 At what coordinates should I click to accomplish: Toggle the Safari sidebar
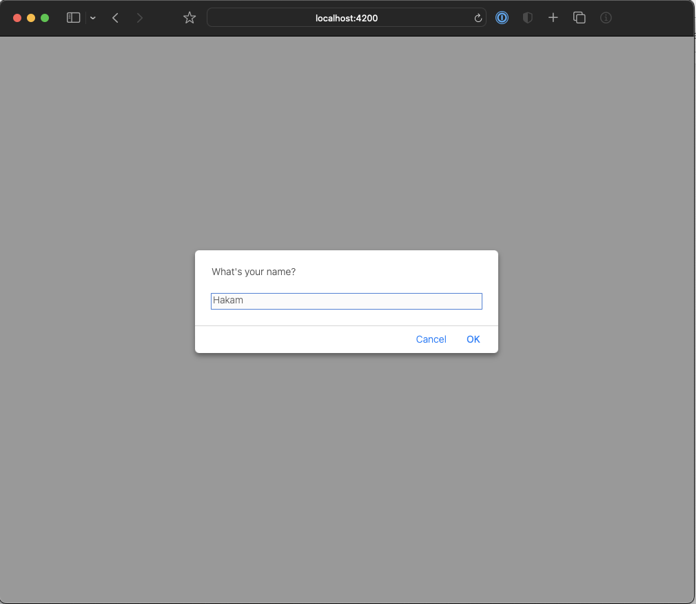click(73, 18)
